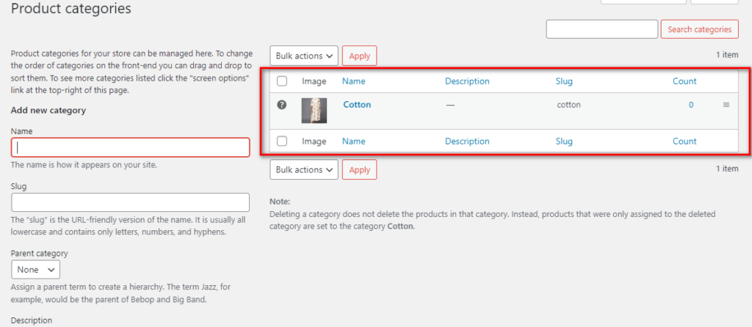Viewport: 752px width, 327px height.
Task: Click into the Slug input field
Action: coord(131,202)
